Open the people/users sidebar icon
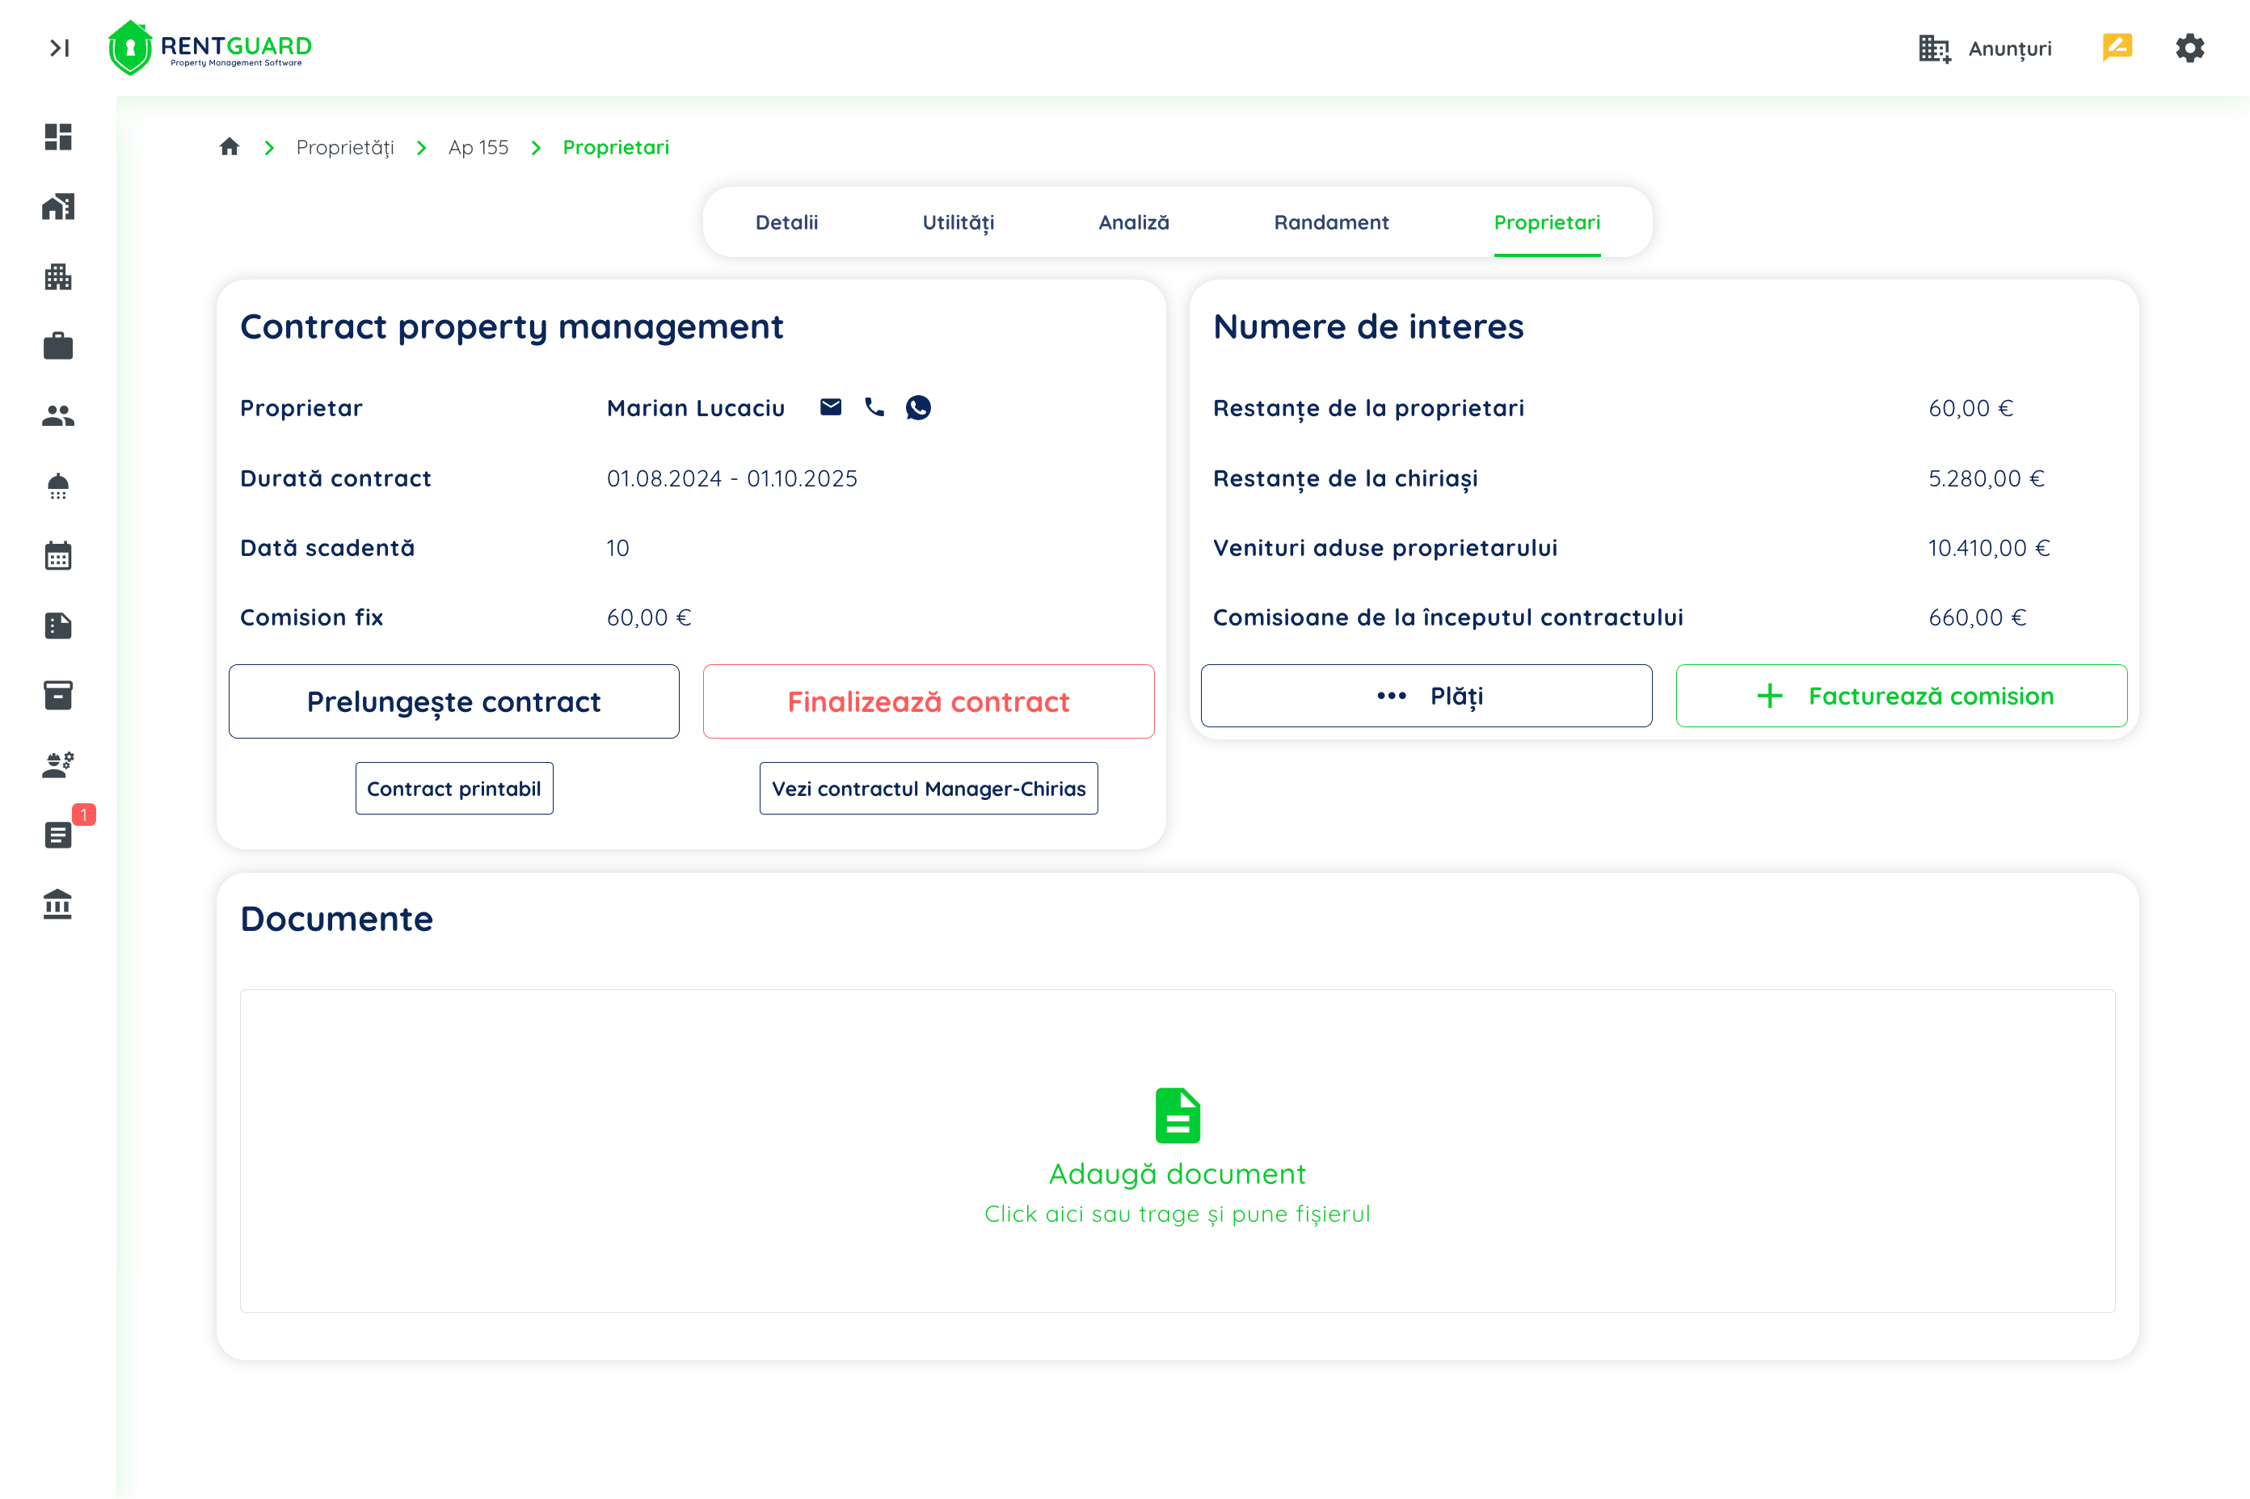Viewport: 2250px width, 1499px height. (x=58, y=416)
